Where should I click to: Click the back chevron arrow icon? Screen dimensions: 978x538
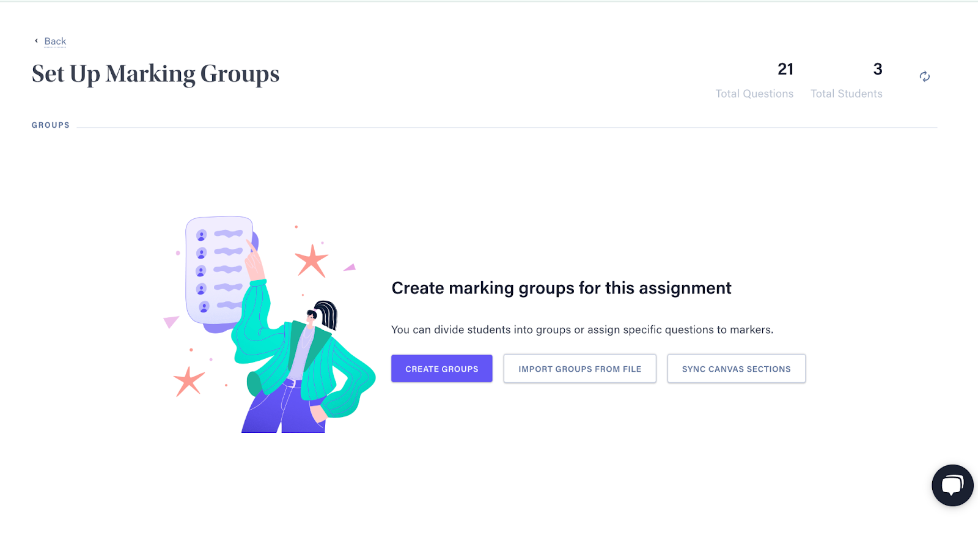point(36,41)
